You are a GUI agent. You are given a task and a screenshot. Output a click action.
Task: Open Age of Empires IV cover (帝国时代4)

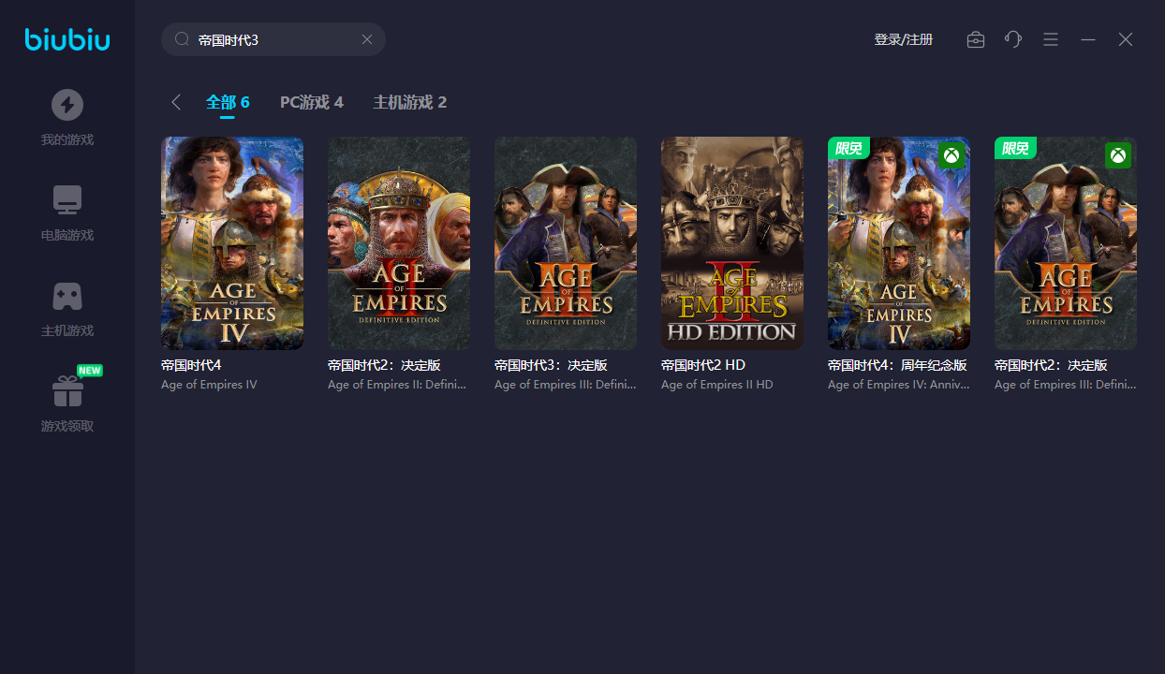232,243
